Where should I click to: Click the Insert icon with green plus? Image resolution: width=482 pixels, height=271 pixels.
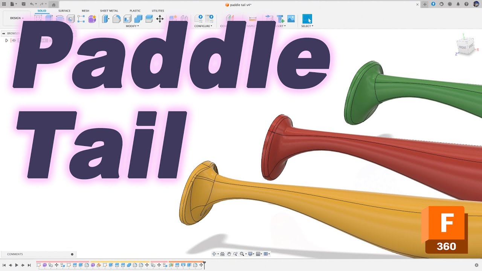280,19
